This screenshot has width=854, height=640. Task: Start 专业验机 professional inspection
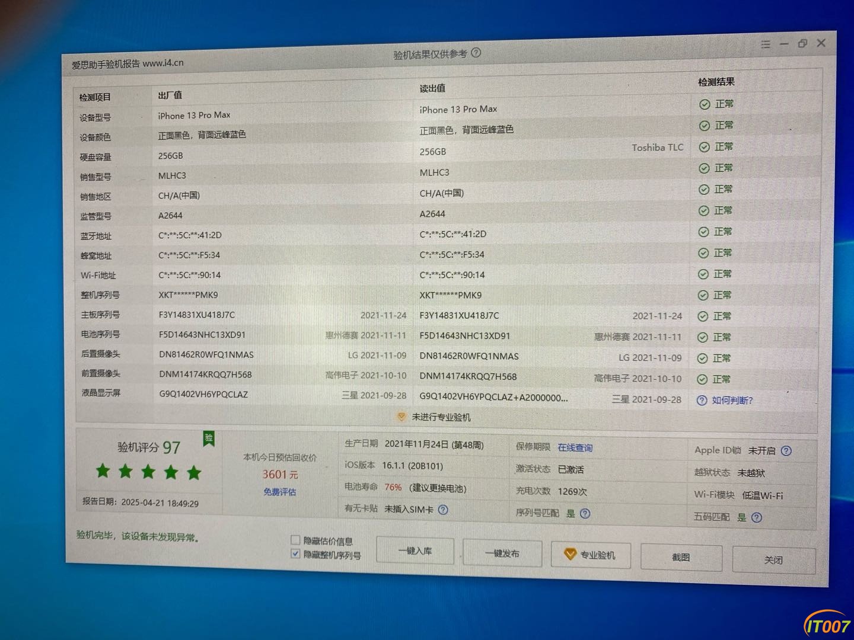pyautogui.click(x=590, y=555)
